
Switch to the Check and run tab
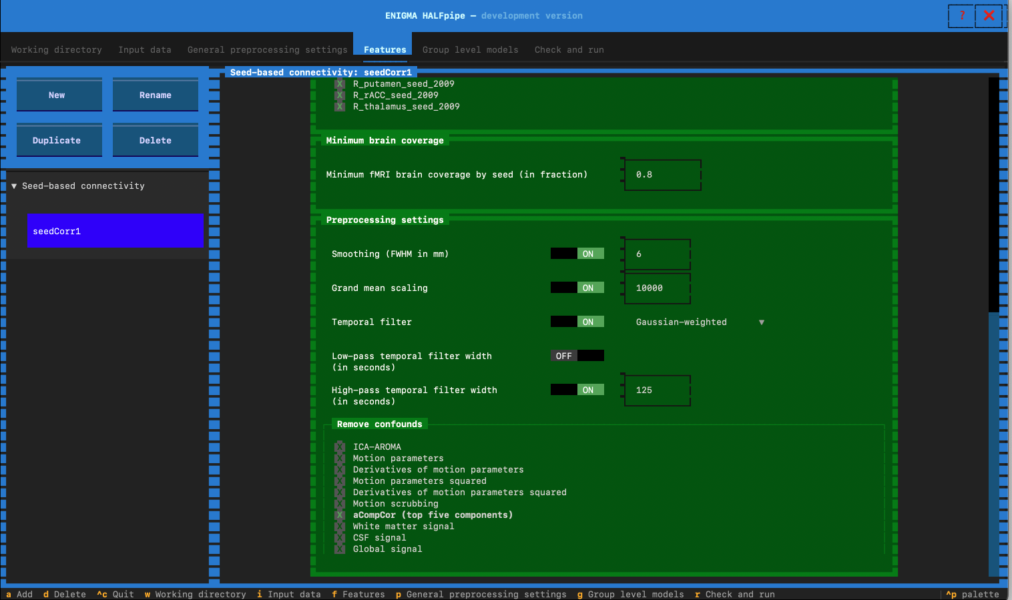click(x=569, y=50)
